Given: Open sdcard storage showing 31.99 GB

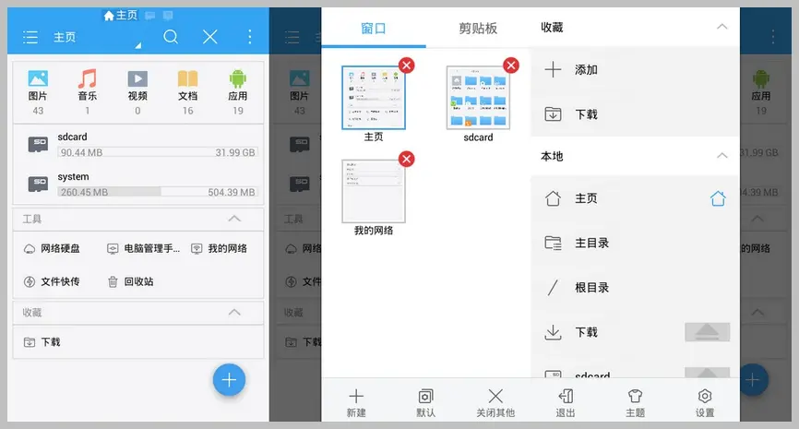Looking at the screenshot, I should coord(138,145).
